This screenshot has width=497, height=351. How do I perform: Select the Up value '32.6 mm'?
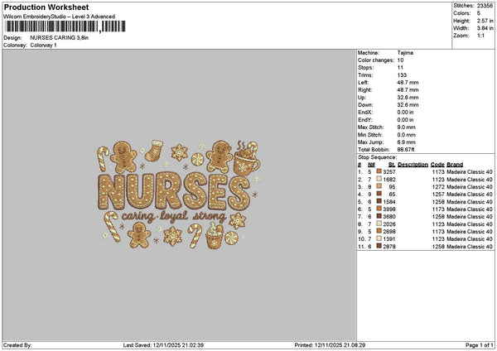pos(408,98)
